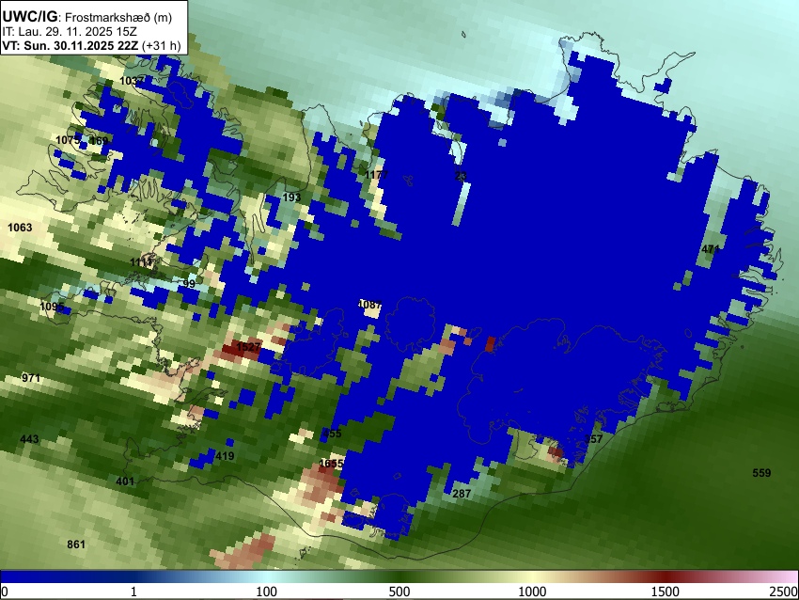Viewport: 799px width, 600px height.
Task: Select the 401 value label
Action: coord(125,482)
